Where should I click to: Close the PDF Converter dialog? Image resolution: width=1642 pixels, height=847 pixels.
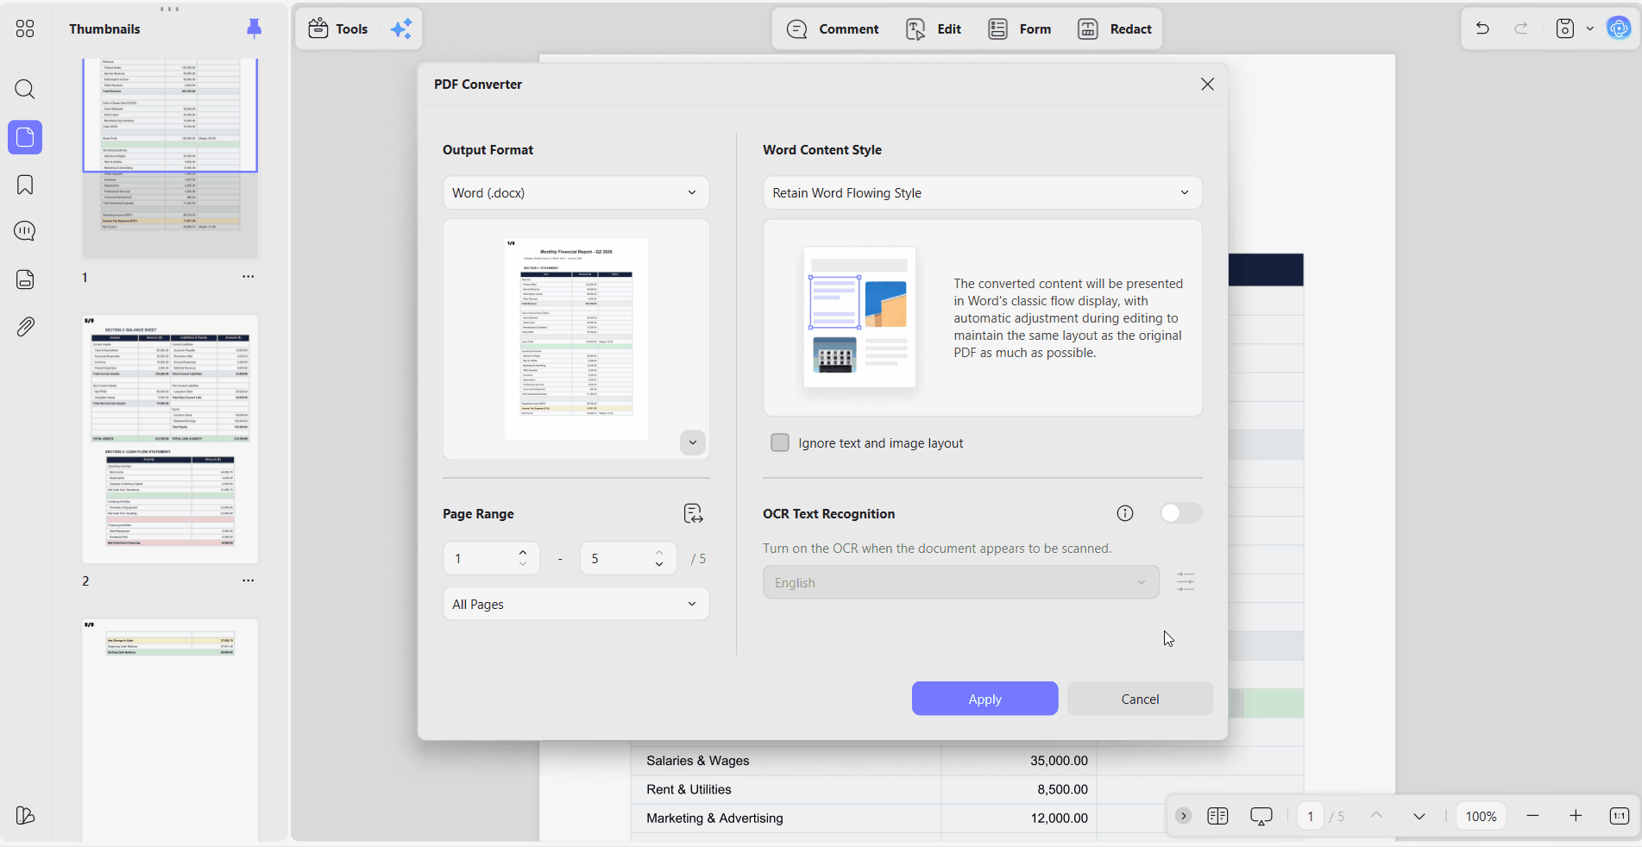pos(1207,84)
